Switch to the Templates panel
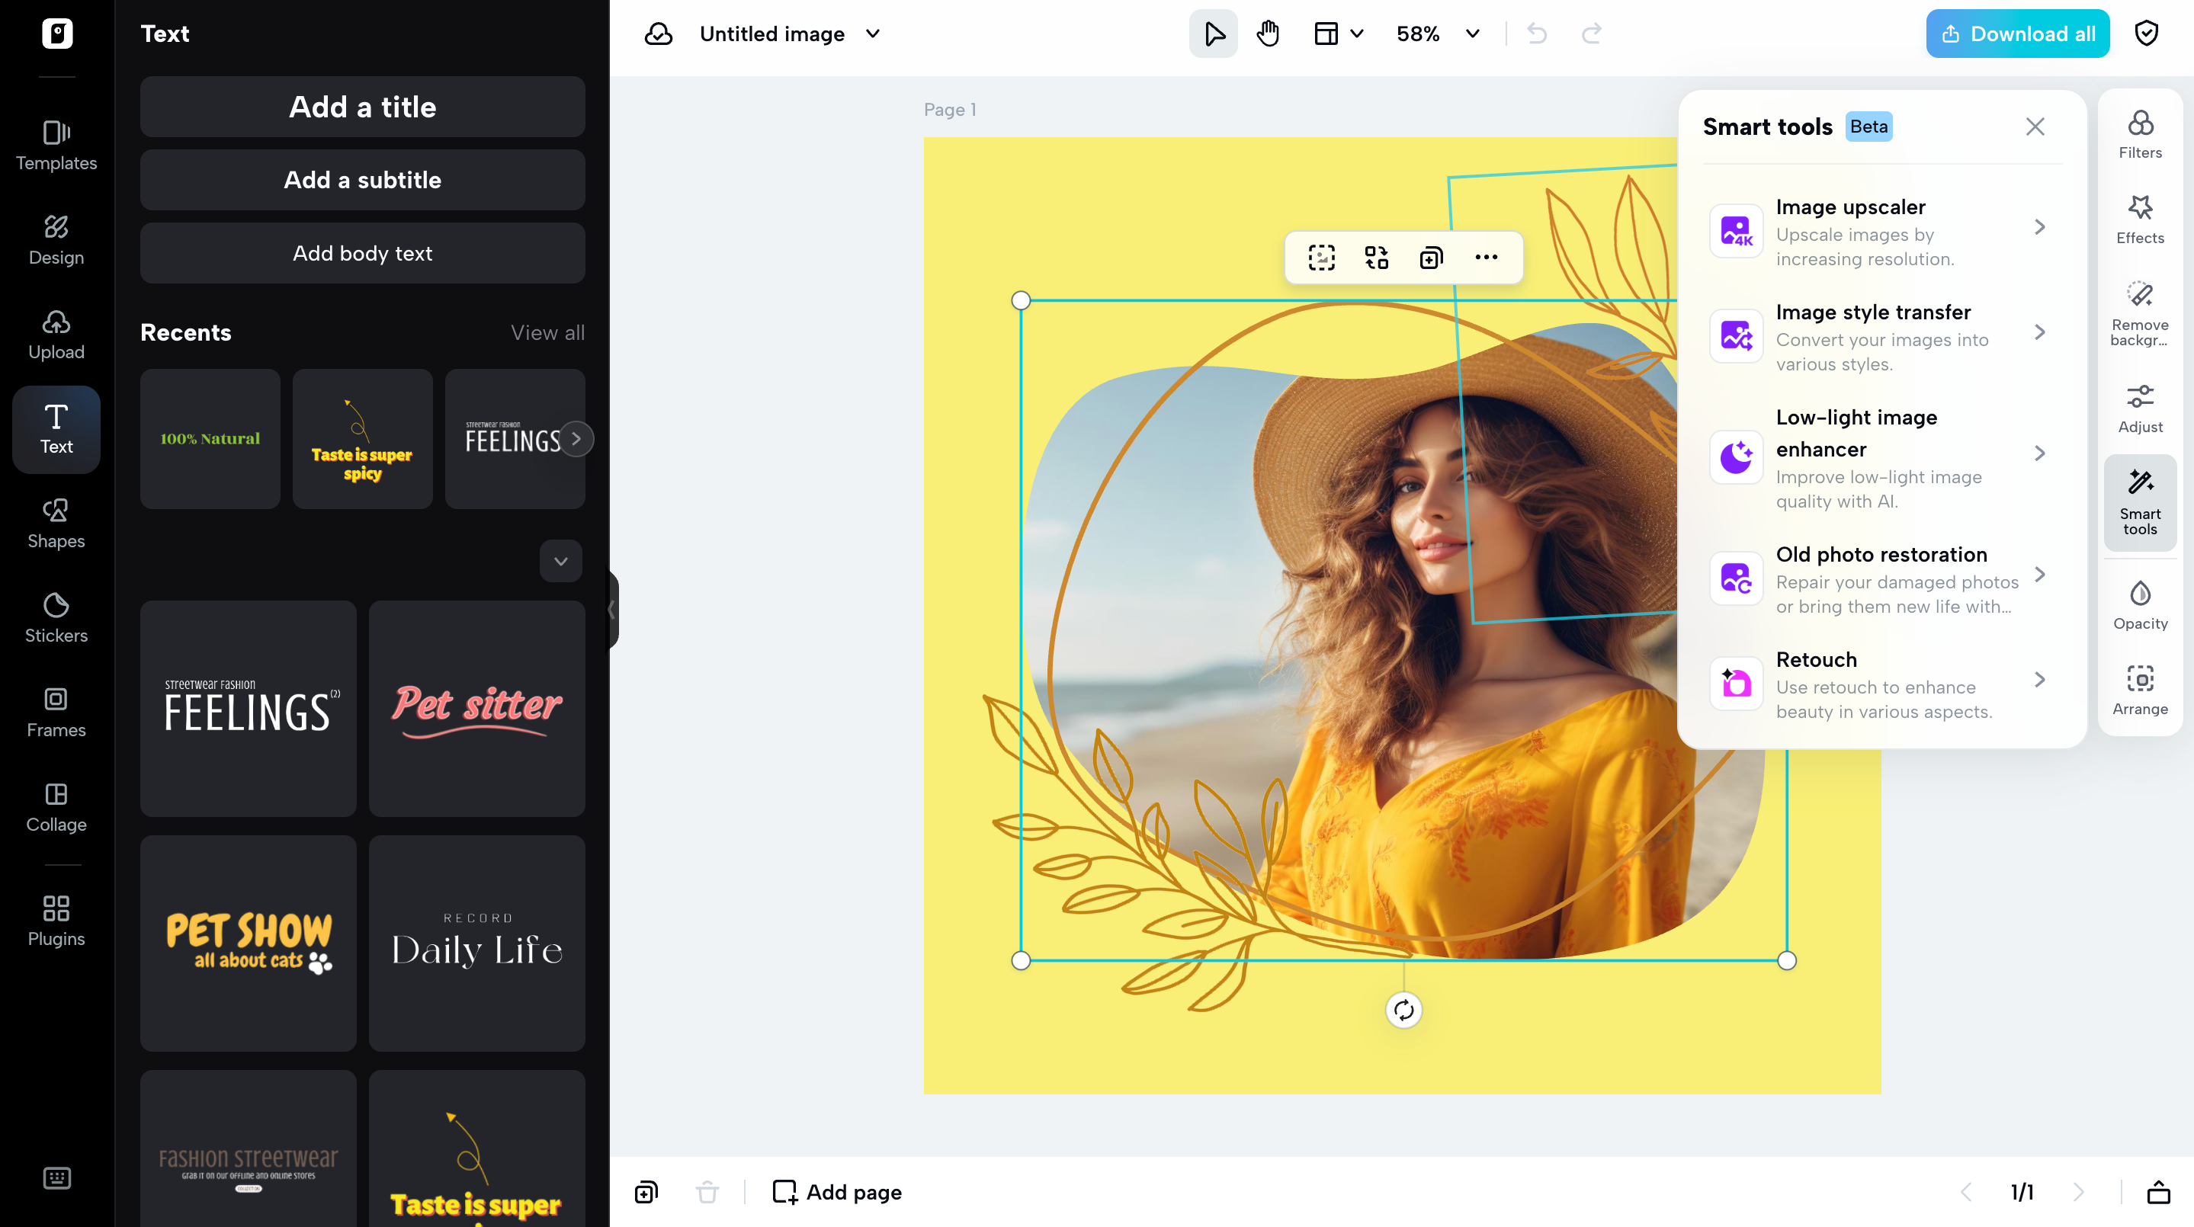Screen dimensions: 2194x1227 coord(56,145)
